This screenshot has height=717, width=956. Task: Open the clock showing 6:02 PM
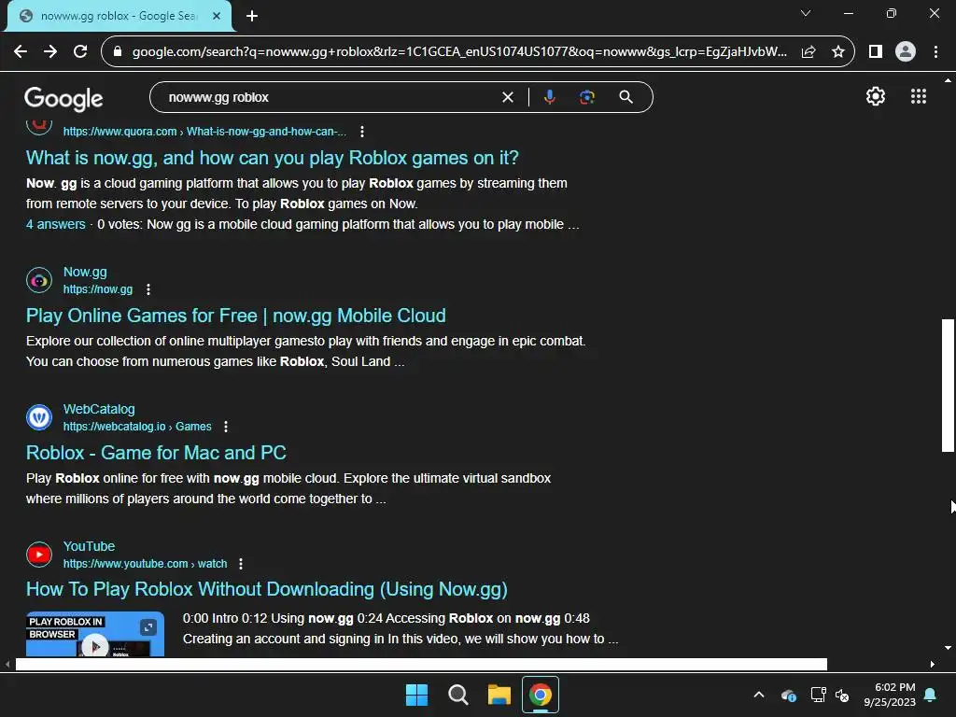click(890, 695)
